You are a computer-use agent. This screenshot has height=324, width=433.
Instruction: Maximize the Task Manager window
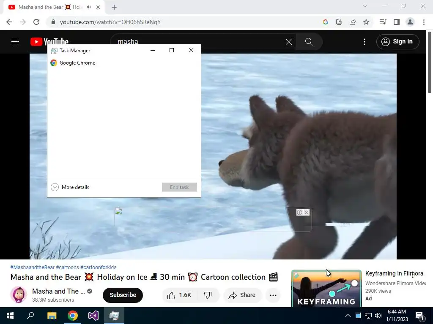[x=172, y=51]
